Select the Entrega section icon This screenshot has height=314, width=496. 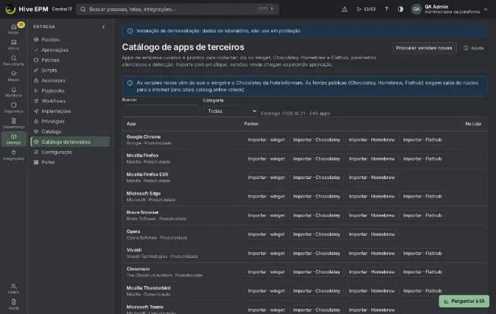13,139
